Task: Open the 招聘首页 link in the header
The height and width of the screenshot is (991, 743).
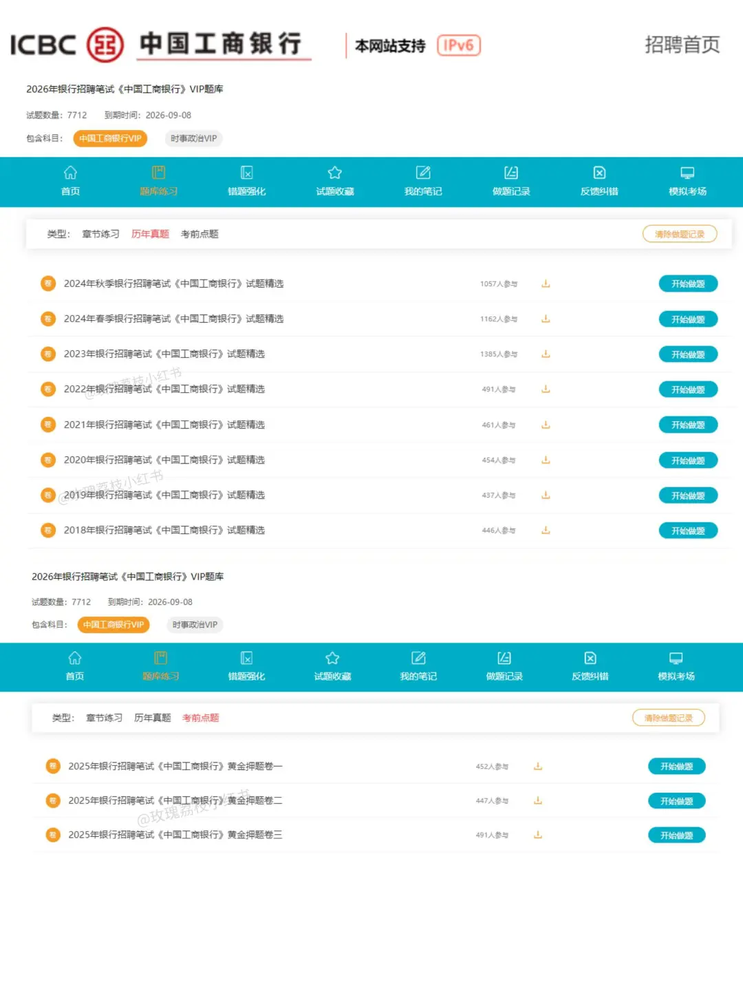Action: 682,45
